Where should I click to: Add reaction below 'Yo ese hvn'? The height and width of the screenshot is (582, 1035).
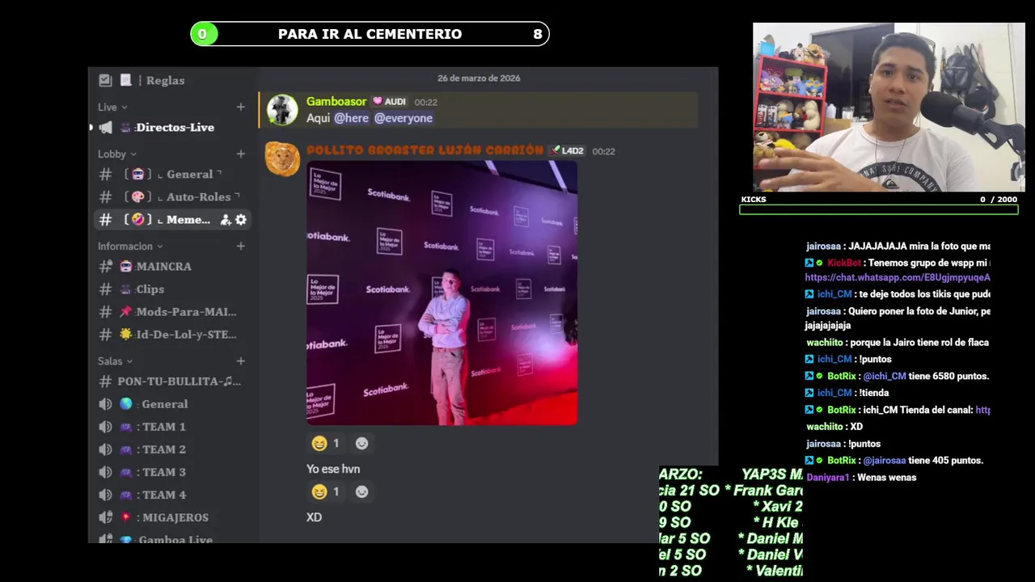pyautogui.click(x=361, y=491)
